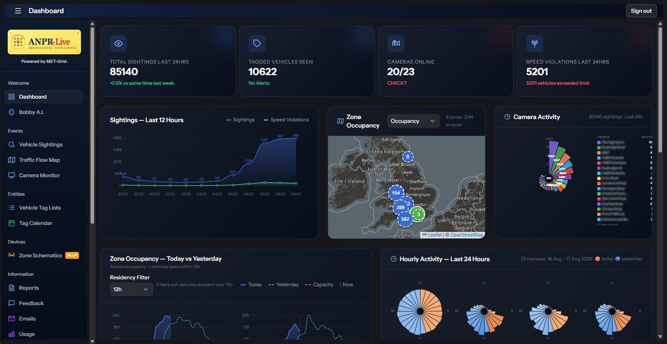Screen dimensions: 667x344
Task: Click the sidebar vertical scrollbar
Action: (92, 125)
